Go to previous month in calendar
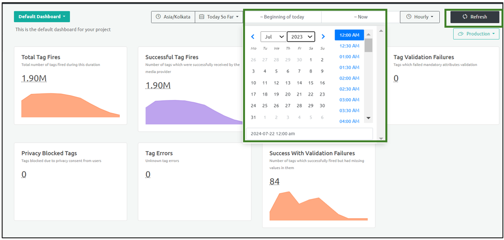 pos(253,37)
